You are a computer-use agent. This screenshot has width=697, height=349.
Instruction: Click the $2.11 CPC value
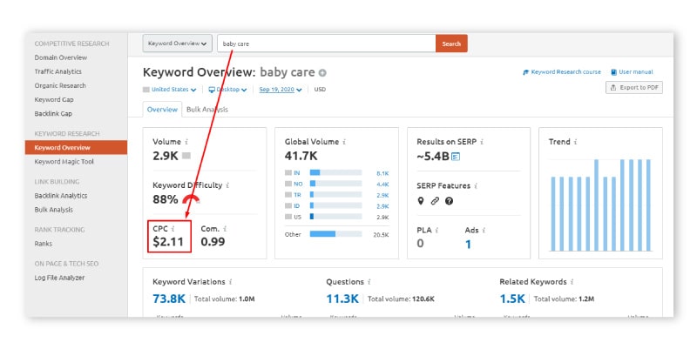pyautogui.click(x=168, y=242)
